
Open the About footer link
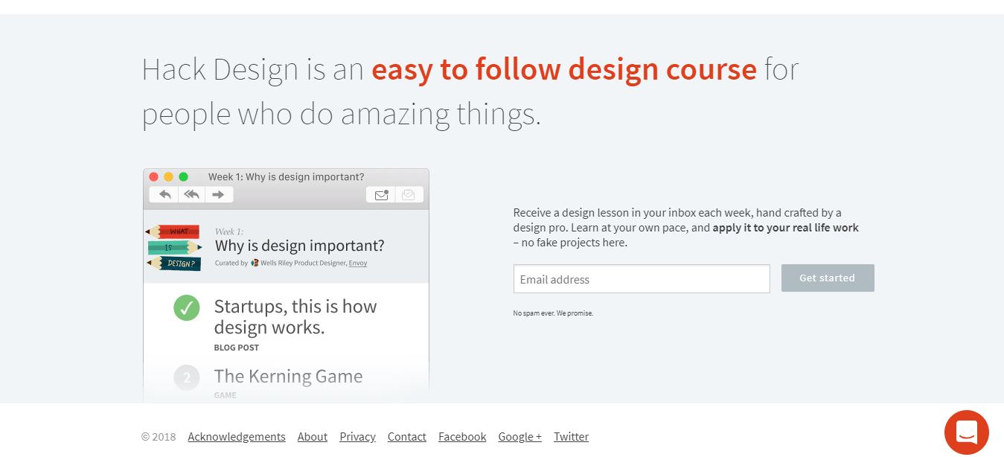(313, 437)
